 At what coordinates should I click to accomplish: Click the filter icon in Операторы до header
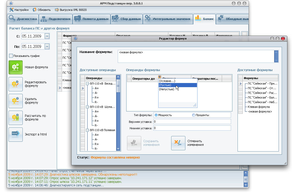160,77
